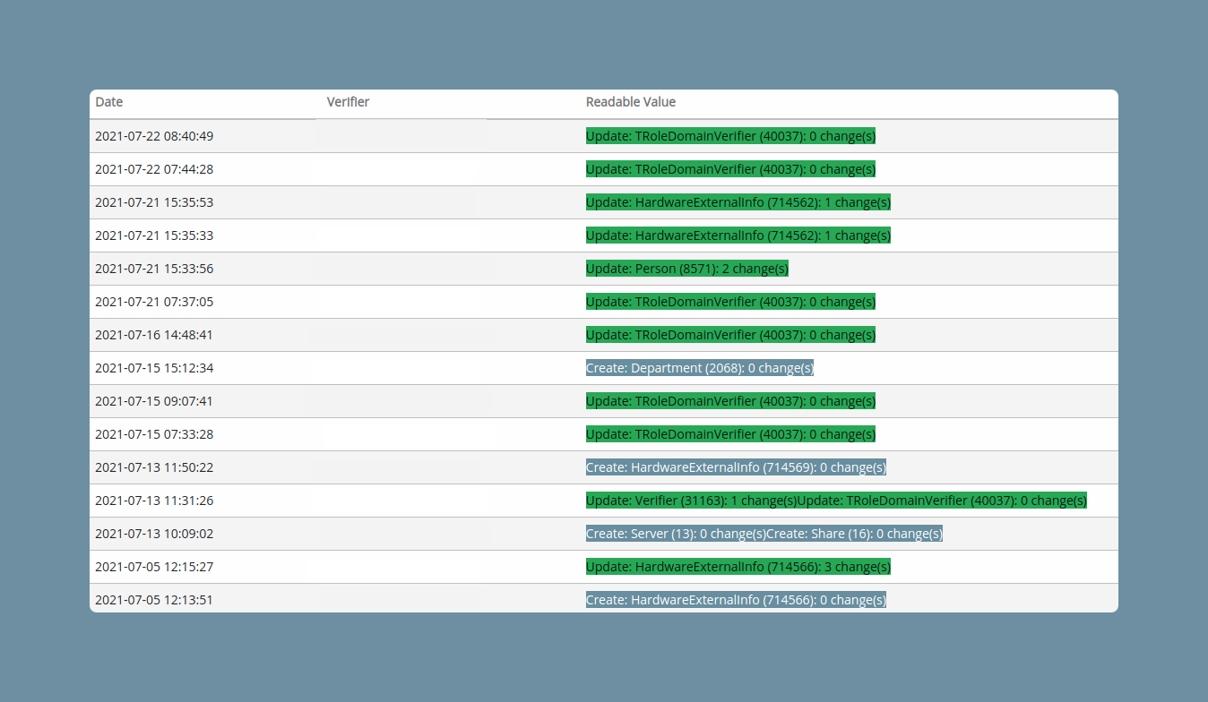The height and width of the screenshot is (702, 1208).
Task: Select the date 2021-07-21 15:35:53
Action: (x=154, y=202)
